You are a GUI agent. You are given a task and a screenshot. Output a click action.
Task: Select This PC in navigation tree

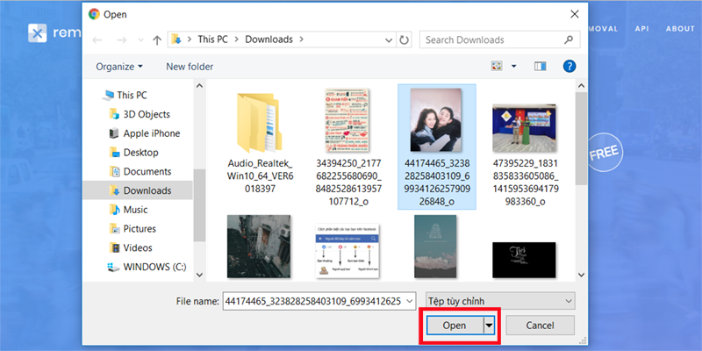coord(125,95)
